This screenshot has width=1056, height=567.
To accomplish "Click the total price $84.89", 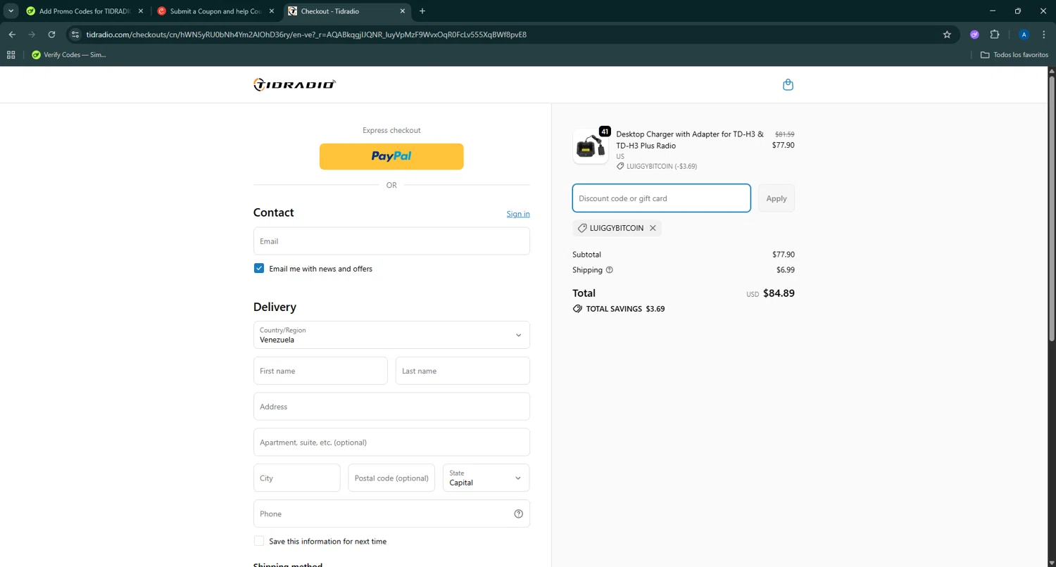I will [779, 293].
